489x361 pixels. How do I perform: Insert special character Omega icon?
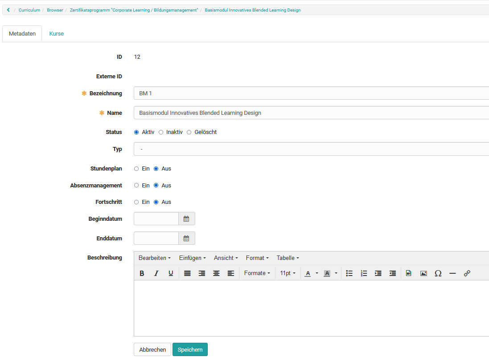tap(438, 273)
